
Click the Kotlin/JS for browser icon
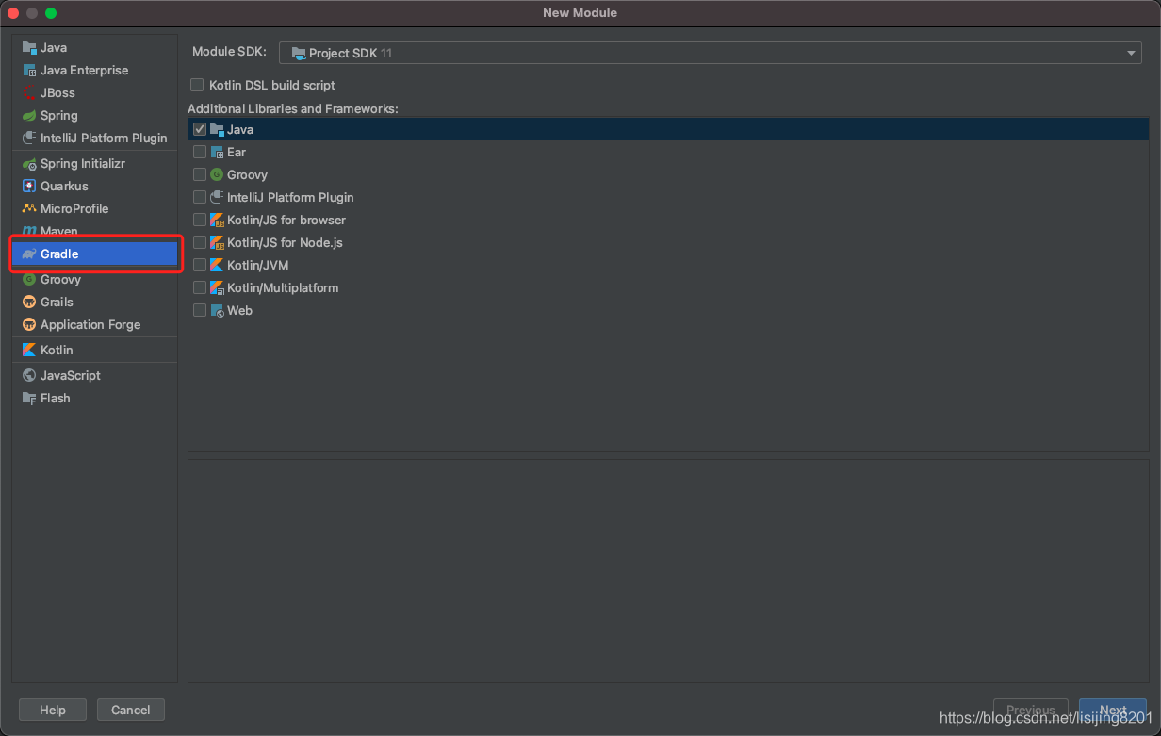point(217,220)
